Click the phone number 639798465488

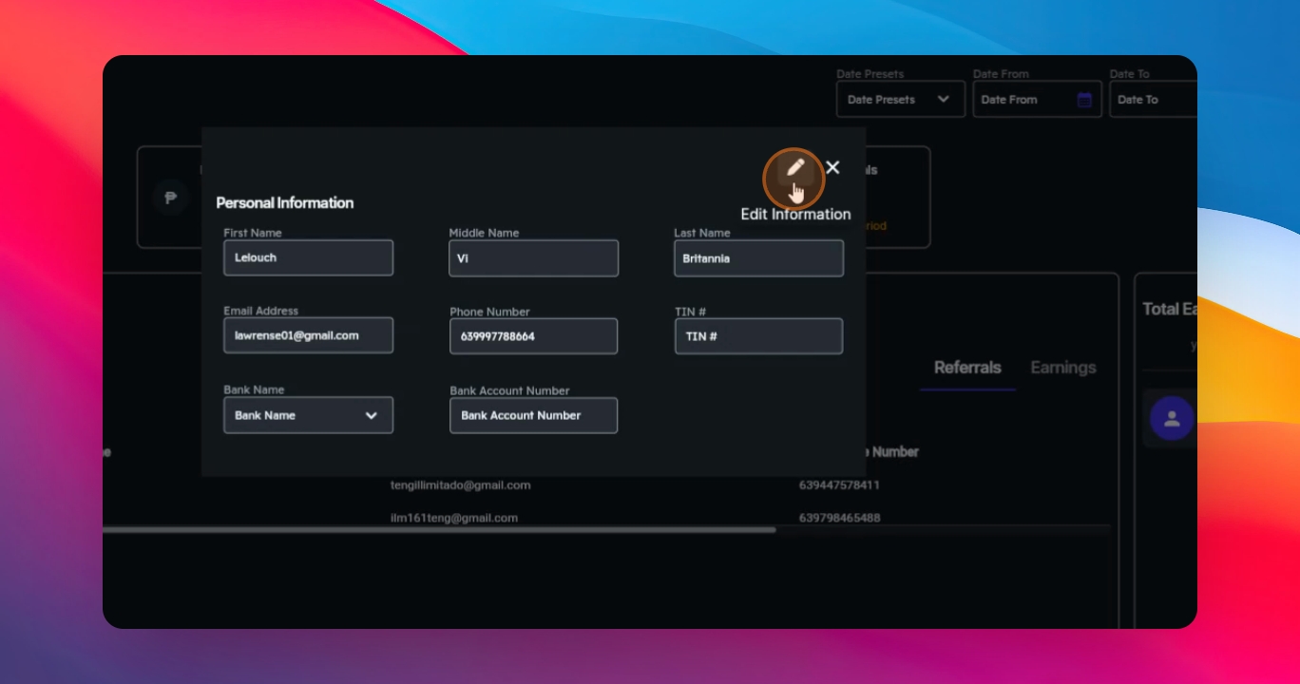pyautogui.click(x=839, y=518)
